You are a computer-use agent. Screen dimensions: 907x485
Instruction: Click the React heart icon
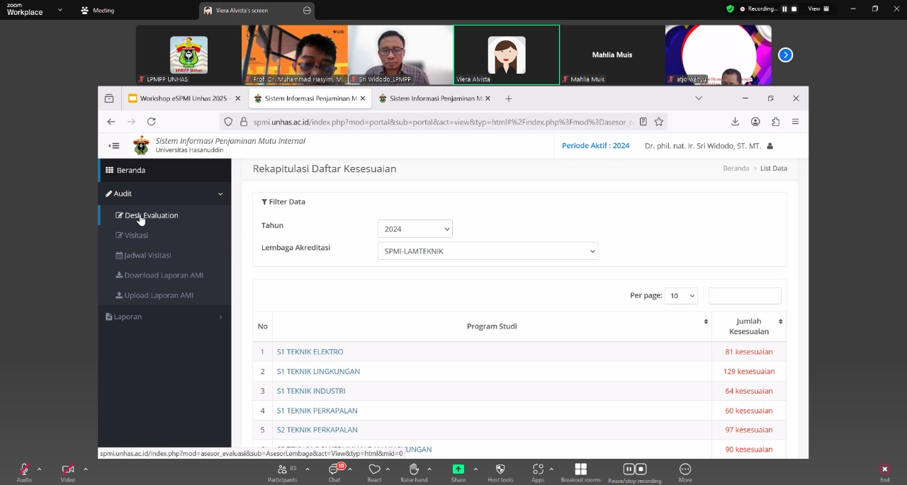click(374, 469)
